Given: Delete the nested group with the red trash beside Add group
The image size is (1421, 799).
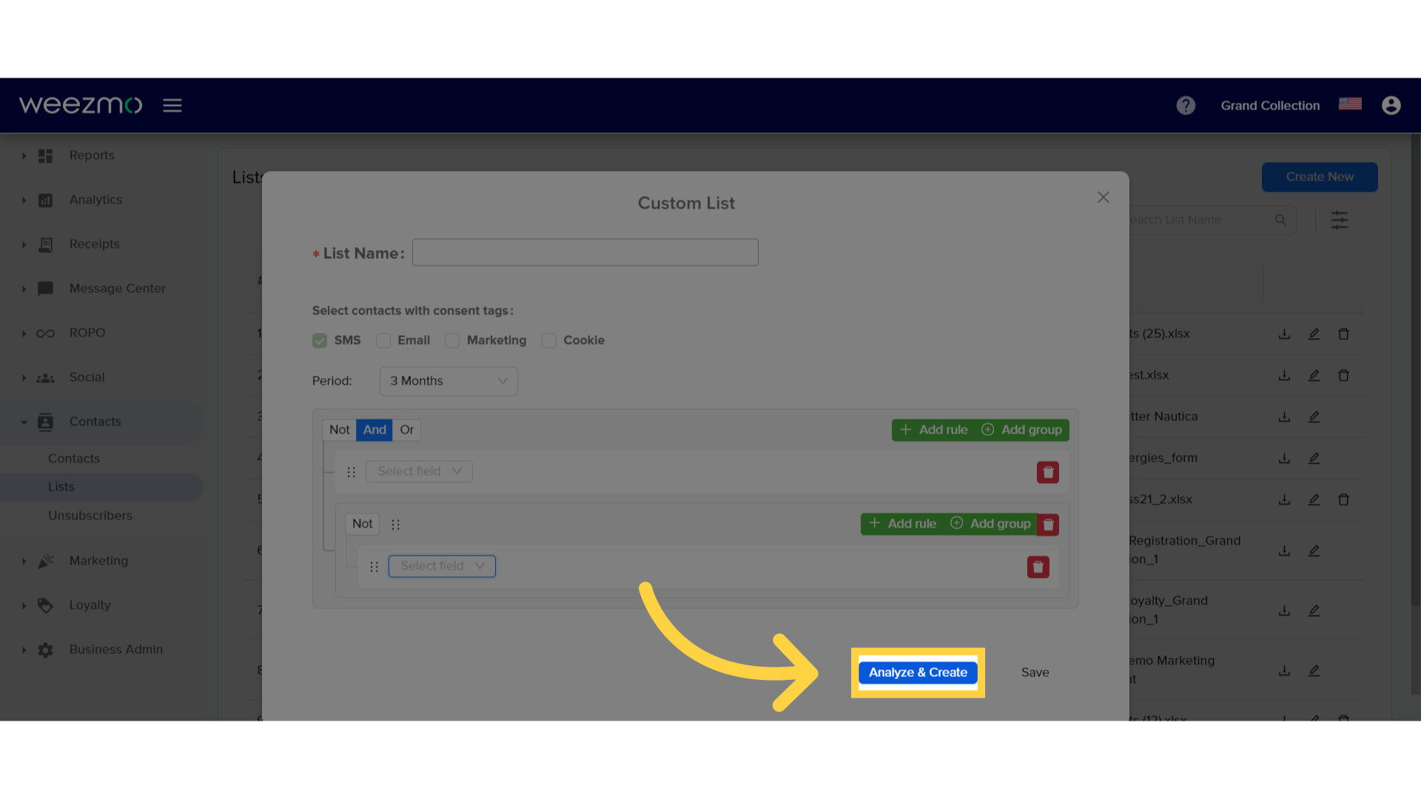Looking at the screenshot, I should [x=1049, y=525].
